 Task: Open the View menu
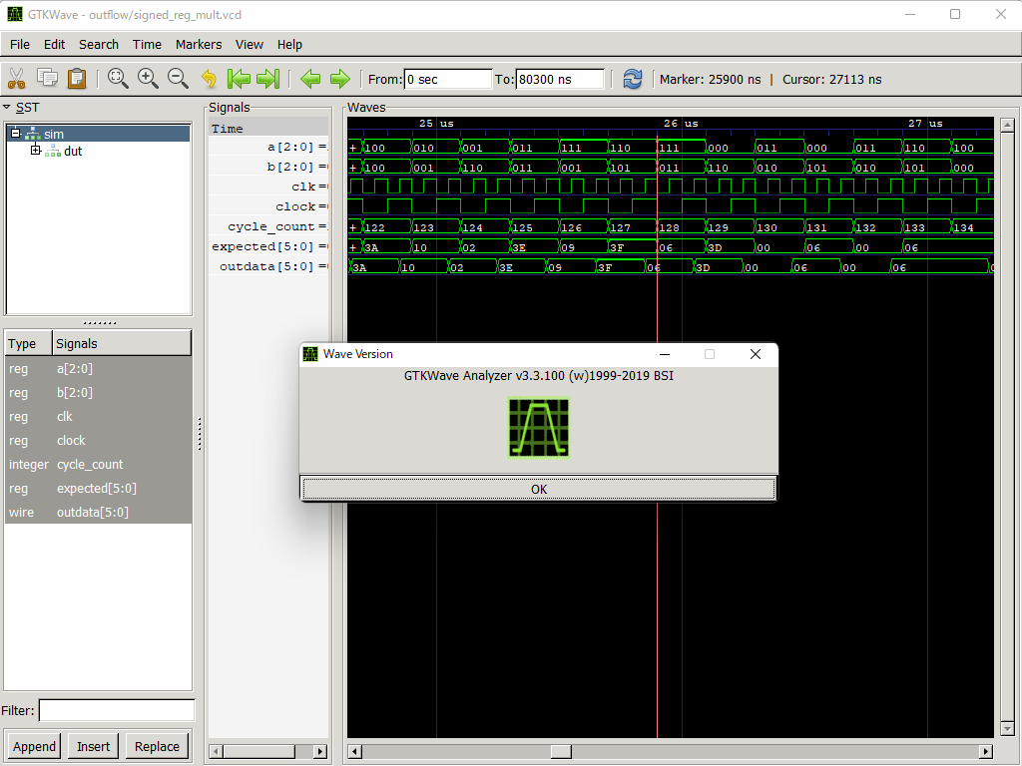coord(250,44)
